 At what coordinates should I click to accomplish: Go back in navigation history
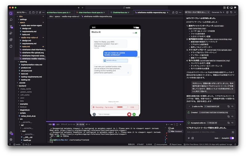tap(79, 7)
